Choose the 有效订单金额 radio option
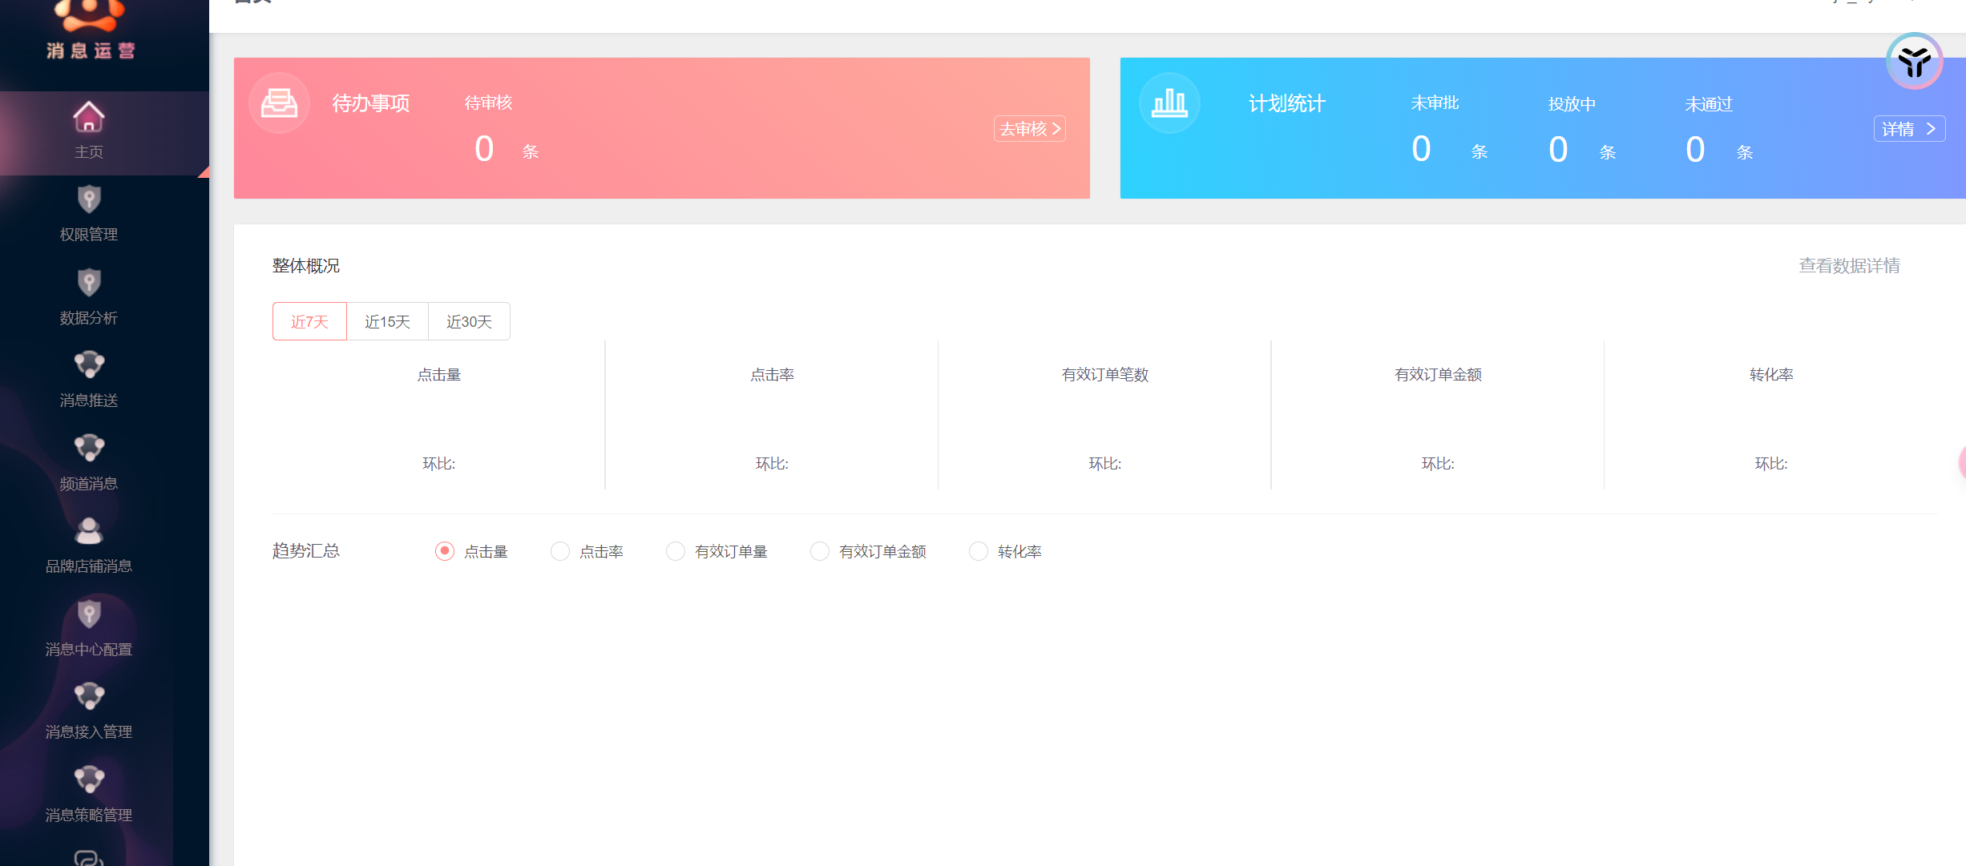 820,551
